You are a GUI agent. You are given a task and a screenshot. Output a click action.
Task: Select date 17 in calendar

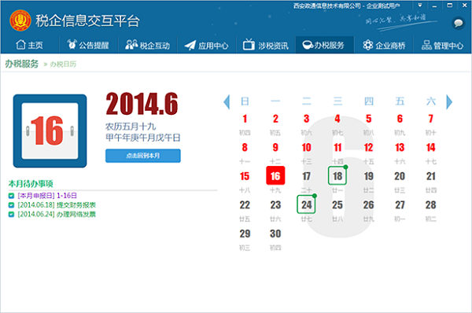tap(307, 176)
